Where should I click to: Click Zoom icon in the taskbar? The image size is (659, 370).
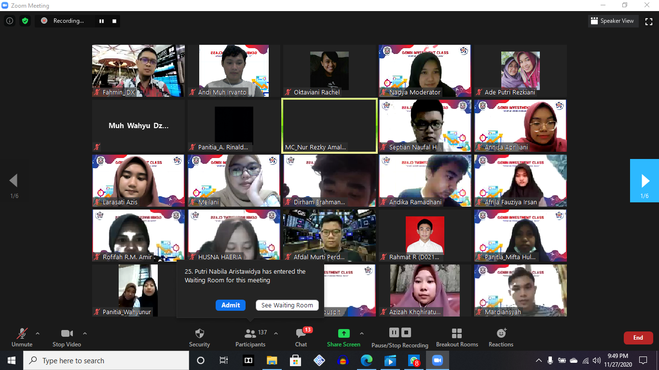click(438, 360)
